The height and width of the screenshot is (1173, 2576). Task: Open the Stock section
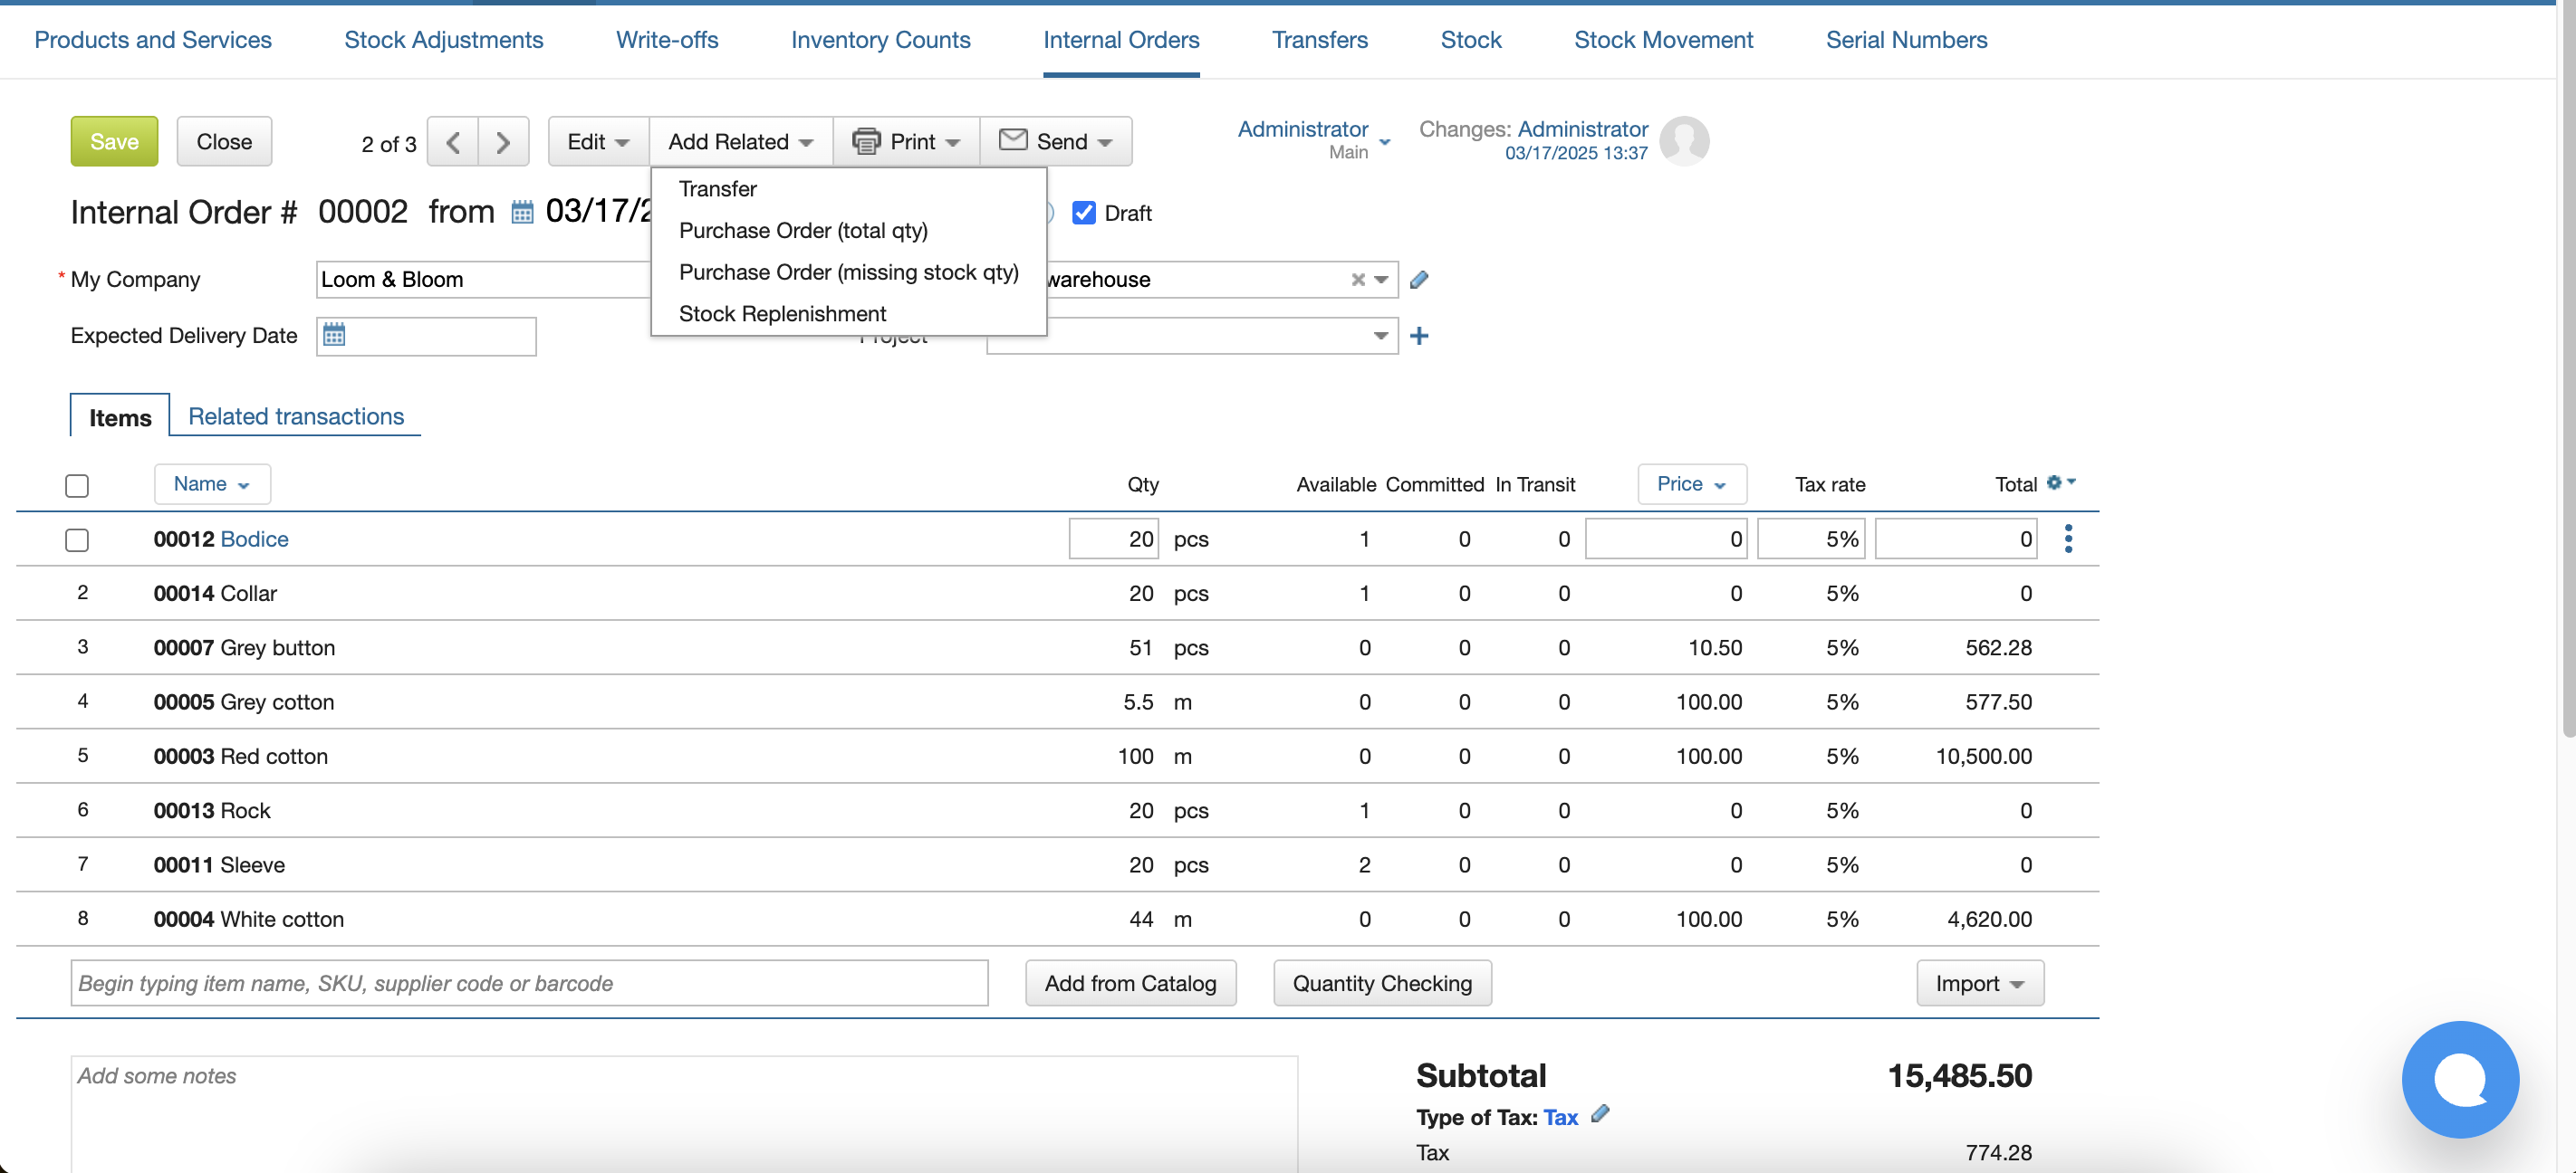click(x=1471, y=40)
